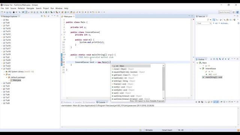Click the autocomplete popup vertical scrollbar
Viewport: 240px width, 135px height.
click(x=163, y=82)
